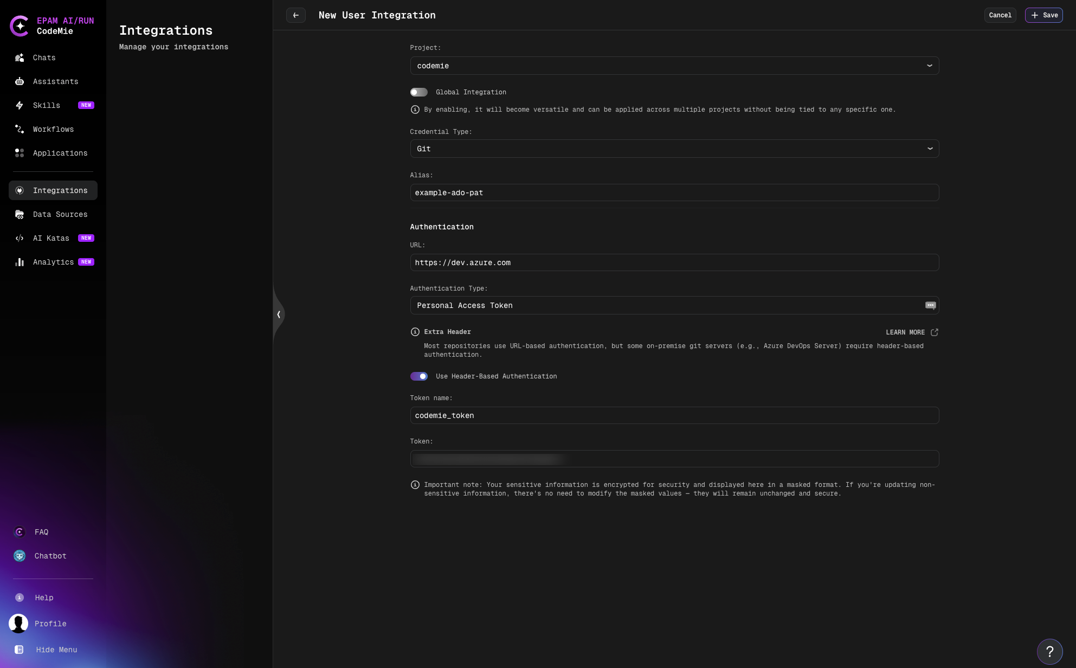Click the 'Manage your integrations' subtitle

pos(173,47)
